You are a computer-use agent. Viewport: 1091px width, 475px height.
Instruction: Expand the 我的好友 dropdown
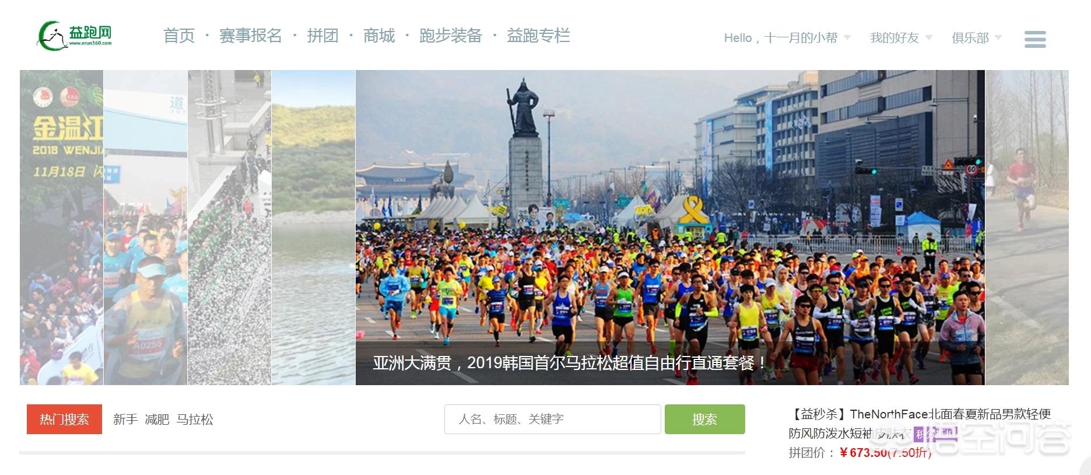[x=901, y=38]
